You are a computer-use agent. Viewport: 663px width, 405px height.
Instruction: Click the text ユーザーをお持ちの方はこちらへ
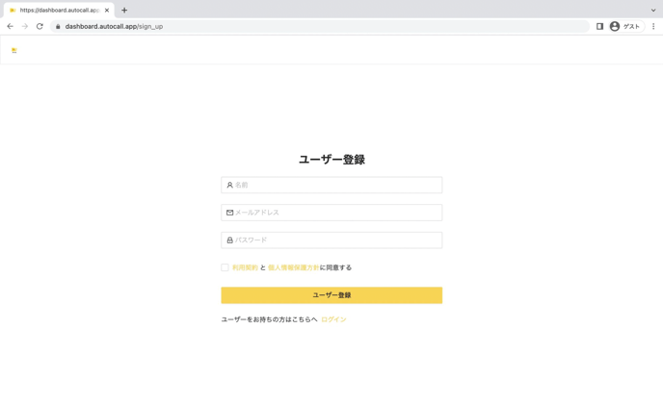pyautogui.click(x=270, y=319)
